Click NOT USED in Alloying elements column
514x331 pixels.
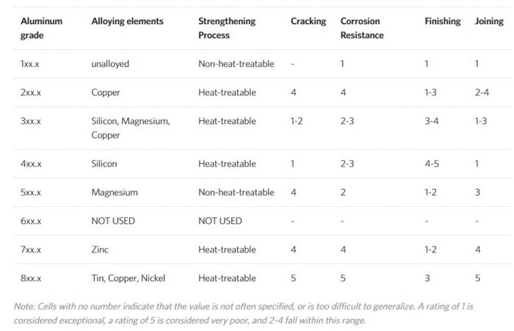[113, 221]
